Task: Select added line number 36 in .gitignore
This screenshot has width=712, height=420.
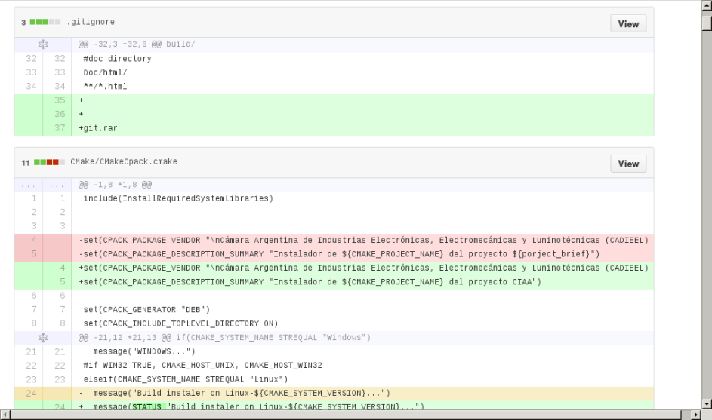Action: coord(57,115)
